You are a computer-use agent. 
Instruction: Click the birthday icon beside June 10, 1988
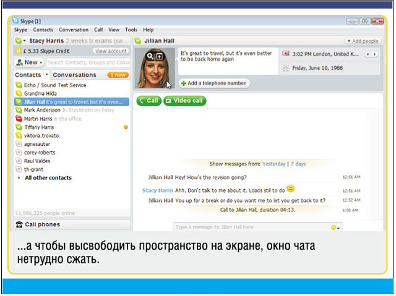(x=286, y=68)
